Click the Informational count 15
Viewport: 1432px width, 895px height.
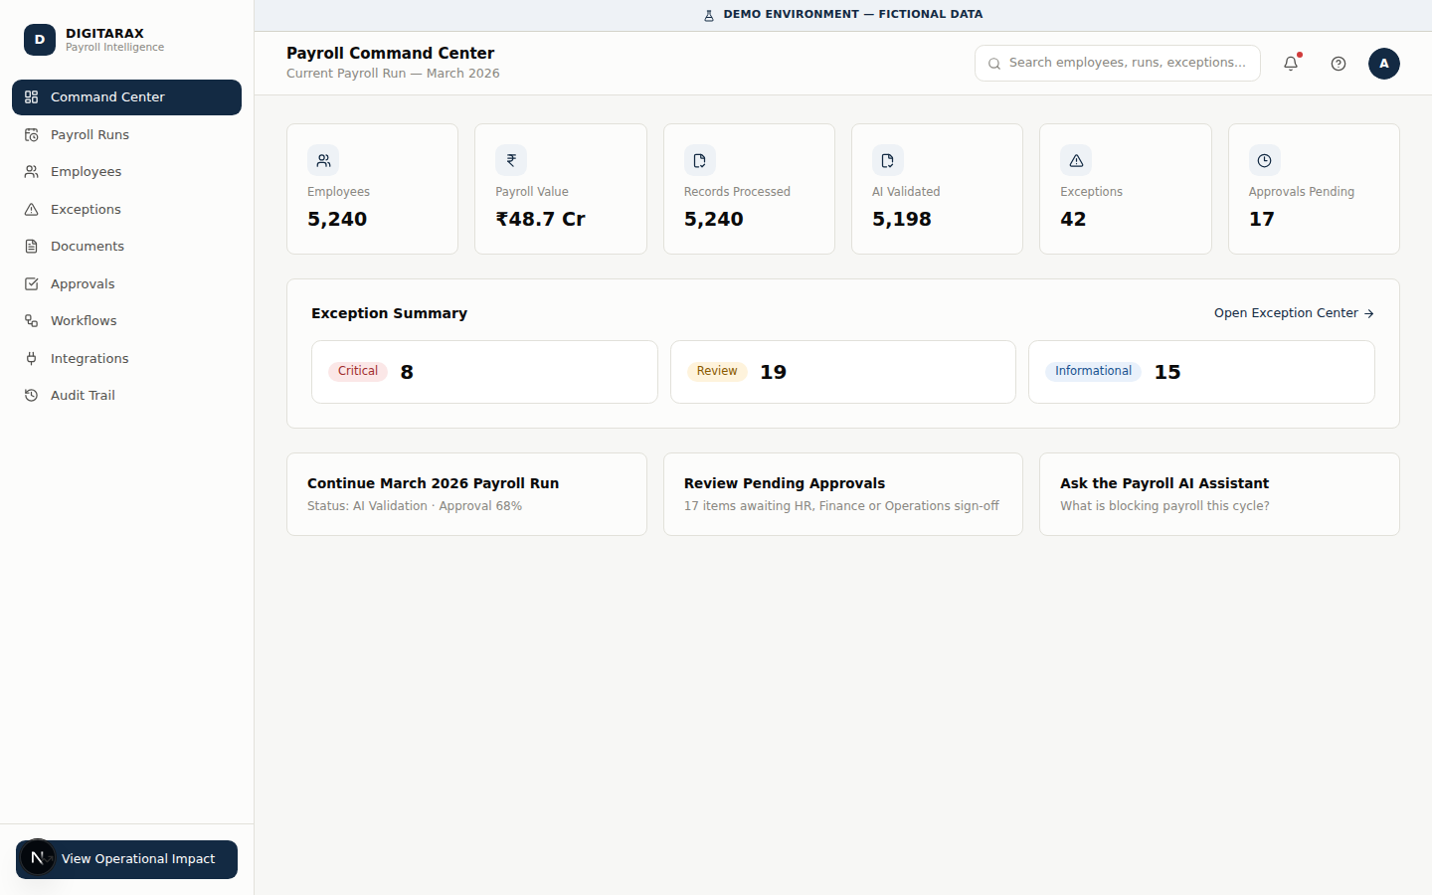pos(1167,372)
